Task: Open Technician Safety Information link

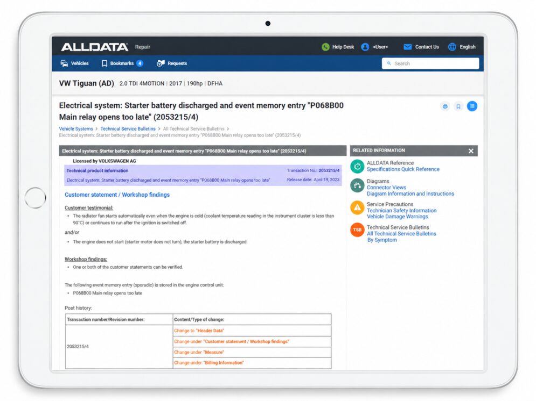Action: (402, 211)
